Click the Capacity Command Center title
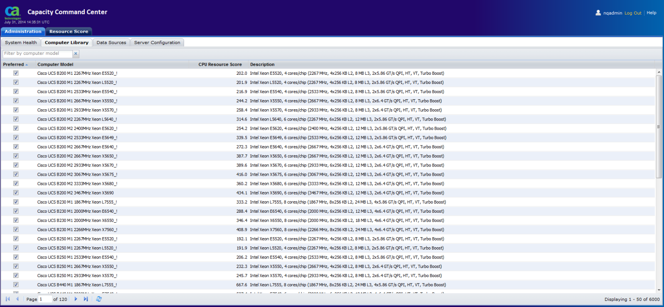This screenshot has height=307, width=664. [x=67, y=12]
